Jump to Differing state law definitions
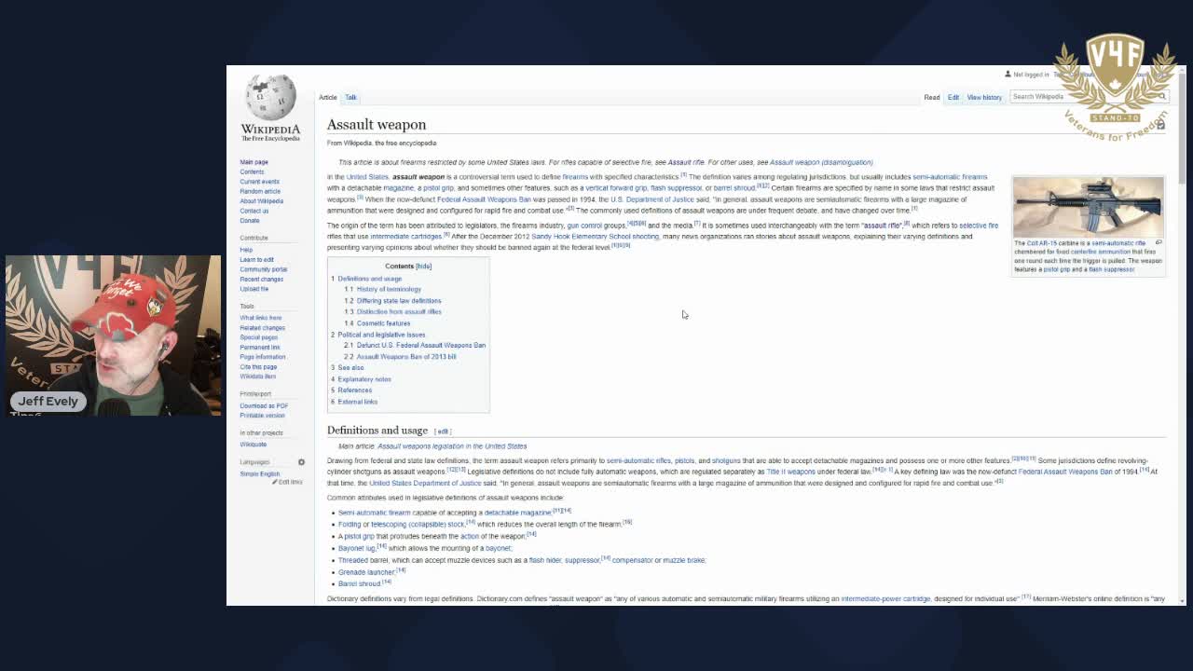Image resolution: width=1193 pixels, height=671 pixels. coord(399,301)
